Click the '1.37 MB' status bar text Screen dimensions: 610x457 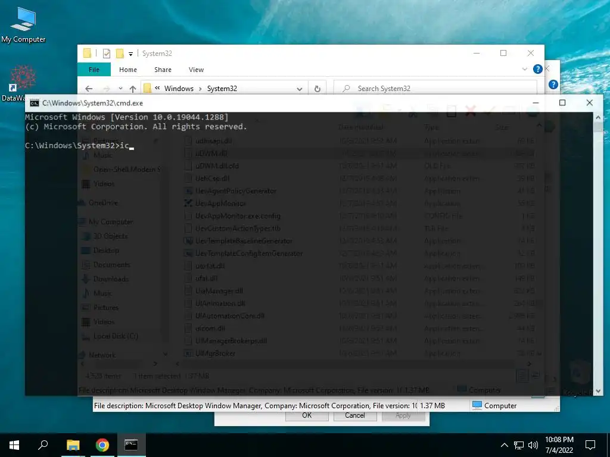432,406
